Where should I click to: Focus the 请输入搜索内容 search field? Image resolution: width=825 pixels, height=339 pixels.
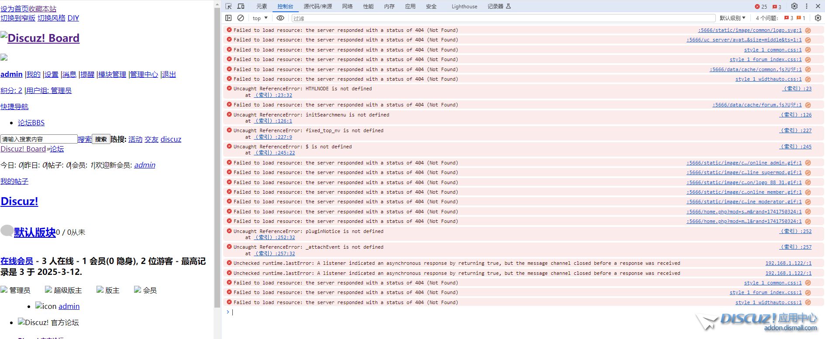(x=39, y=139)
